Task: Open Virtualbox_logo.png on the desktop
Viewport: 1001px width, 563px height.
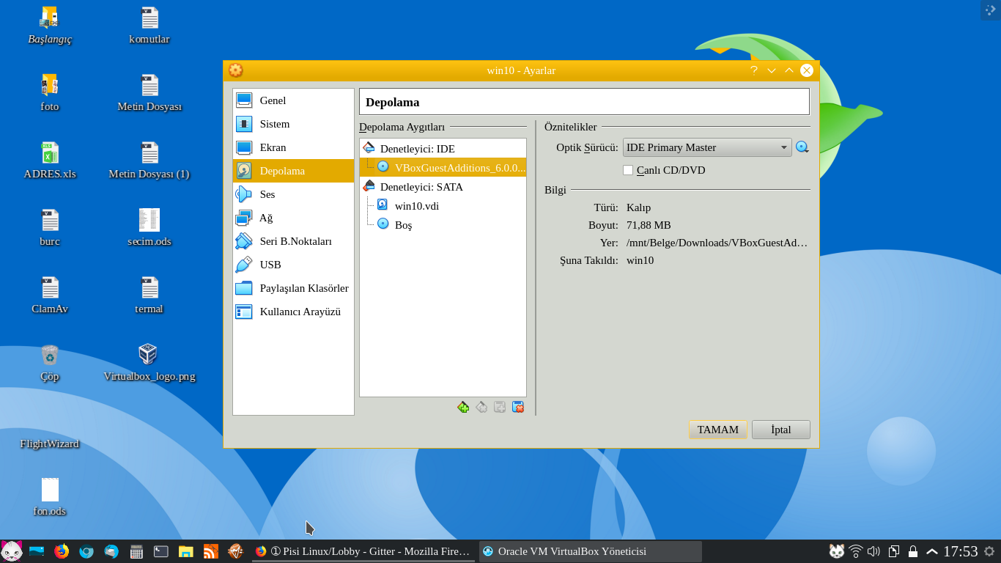Action: coord(148,355)
